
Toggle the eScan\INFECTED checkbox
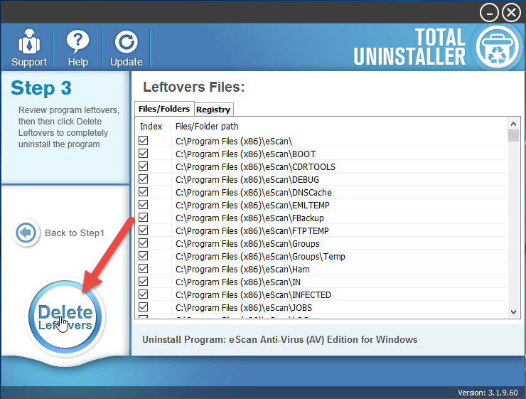[144, 294]
